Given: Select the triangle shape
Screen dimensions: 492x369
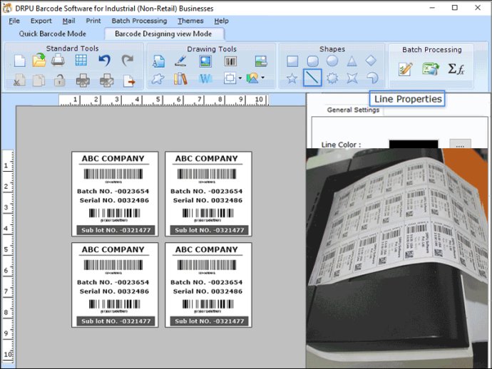Looking at the screenshot, I should 352,61.
